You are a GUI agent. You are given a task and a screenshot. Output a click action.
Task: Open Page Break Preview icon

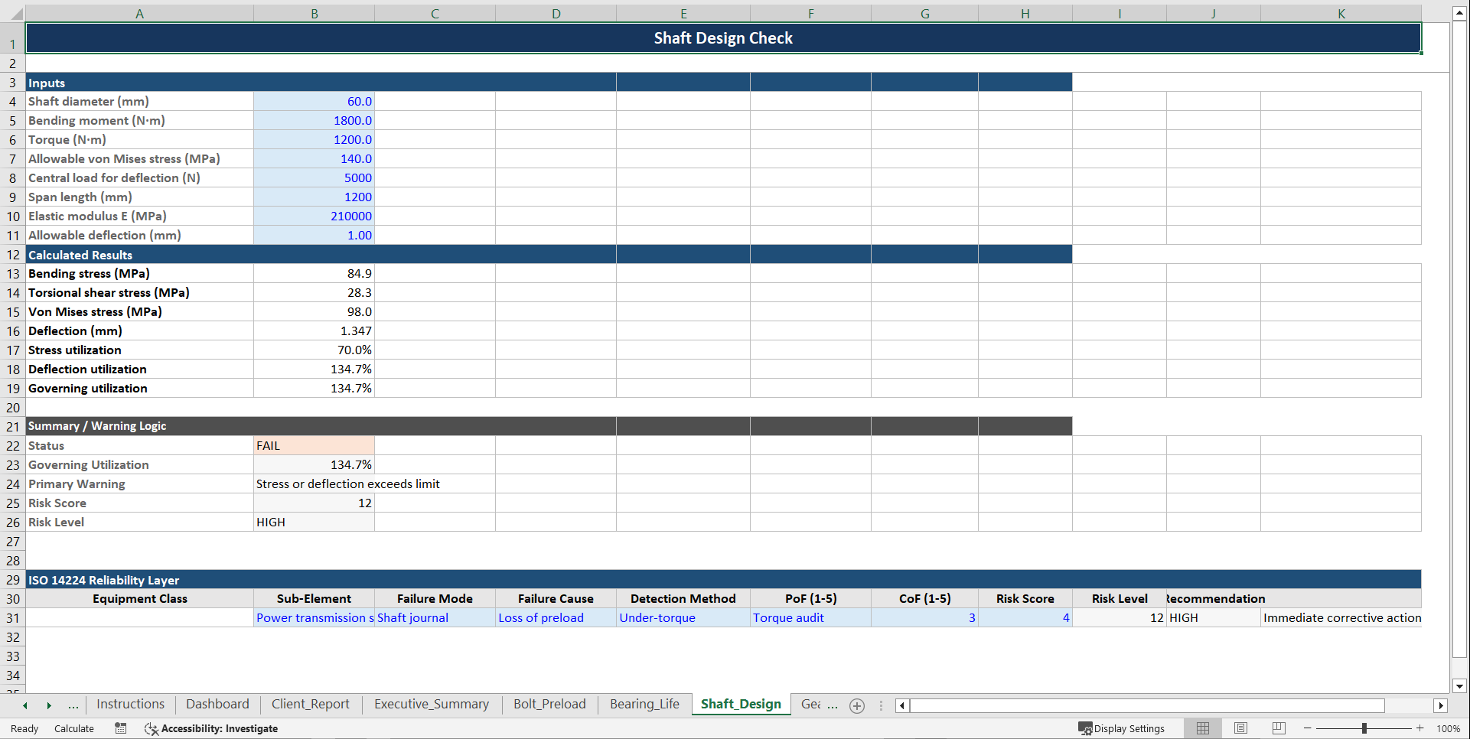click(1278, 728)
